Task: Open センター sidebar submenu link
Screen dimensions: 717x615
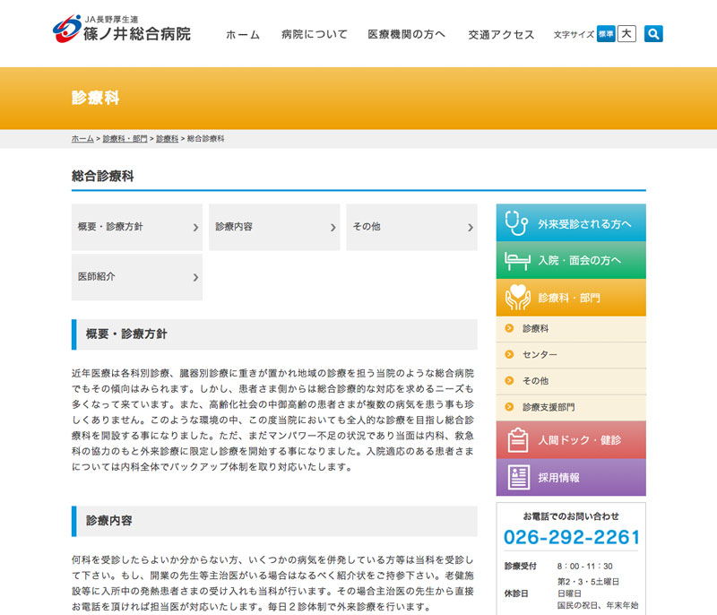Action: (571, 355)
